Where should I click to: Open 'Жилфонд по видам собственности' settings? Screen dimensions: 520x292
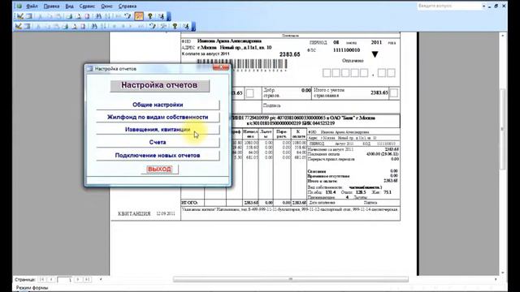click(x=158, y=117)
